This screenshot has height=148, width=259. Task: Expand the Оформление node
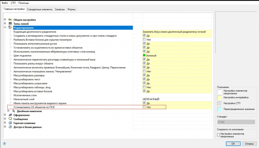(x=5, y=115)
